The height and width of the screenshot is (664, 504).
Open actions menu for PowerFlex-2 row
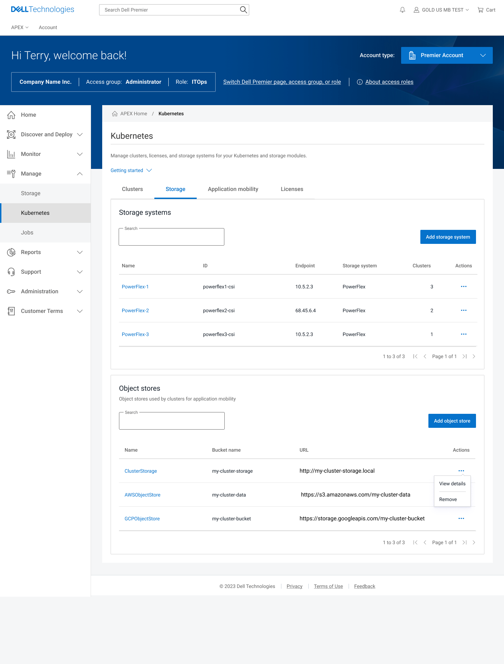coord(464,310)
